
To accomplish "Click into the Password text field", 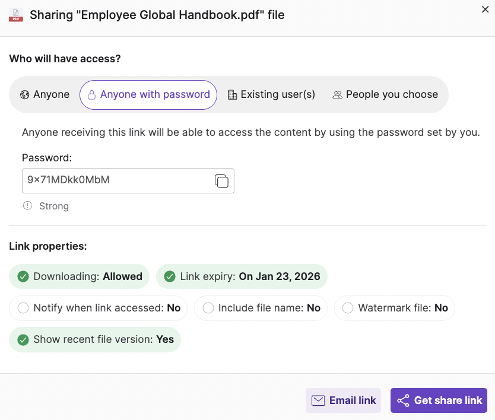I will tap(116, 181).
